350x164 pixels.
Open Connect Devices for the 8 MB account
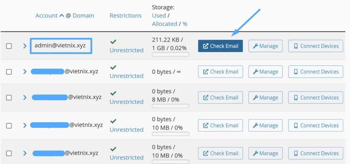point(315,98)
